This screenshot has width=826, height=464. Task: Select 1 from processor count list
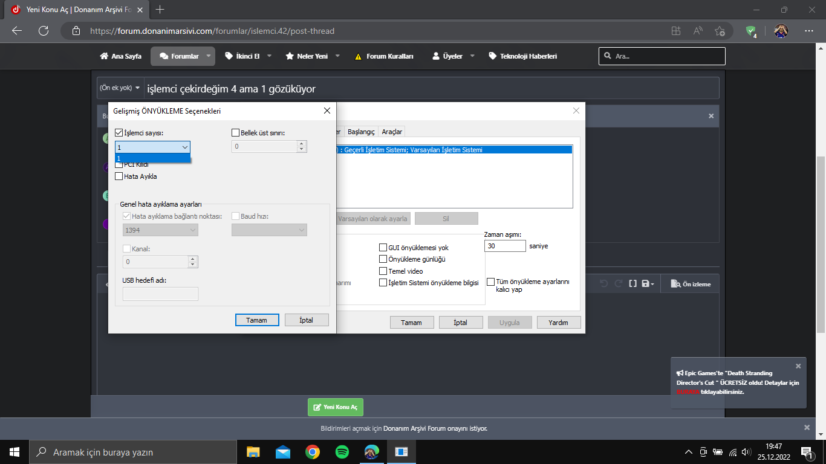(x=152, y=158)
